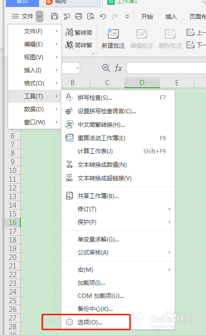Open name box dropdown arrow
Viewport: 206px width, 335px height.
[x=77, y=68]
